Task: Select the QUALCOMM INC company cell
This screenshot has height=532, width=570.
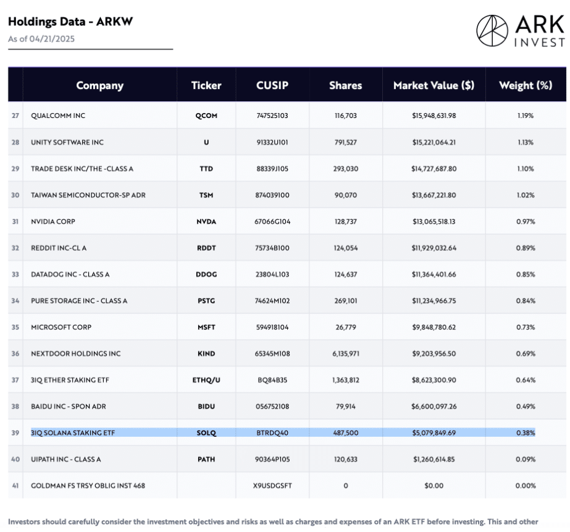Action: click(x=58, y=116)
